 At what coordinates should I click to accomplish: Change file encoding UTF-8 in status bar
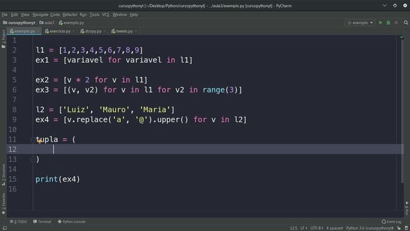316,228
